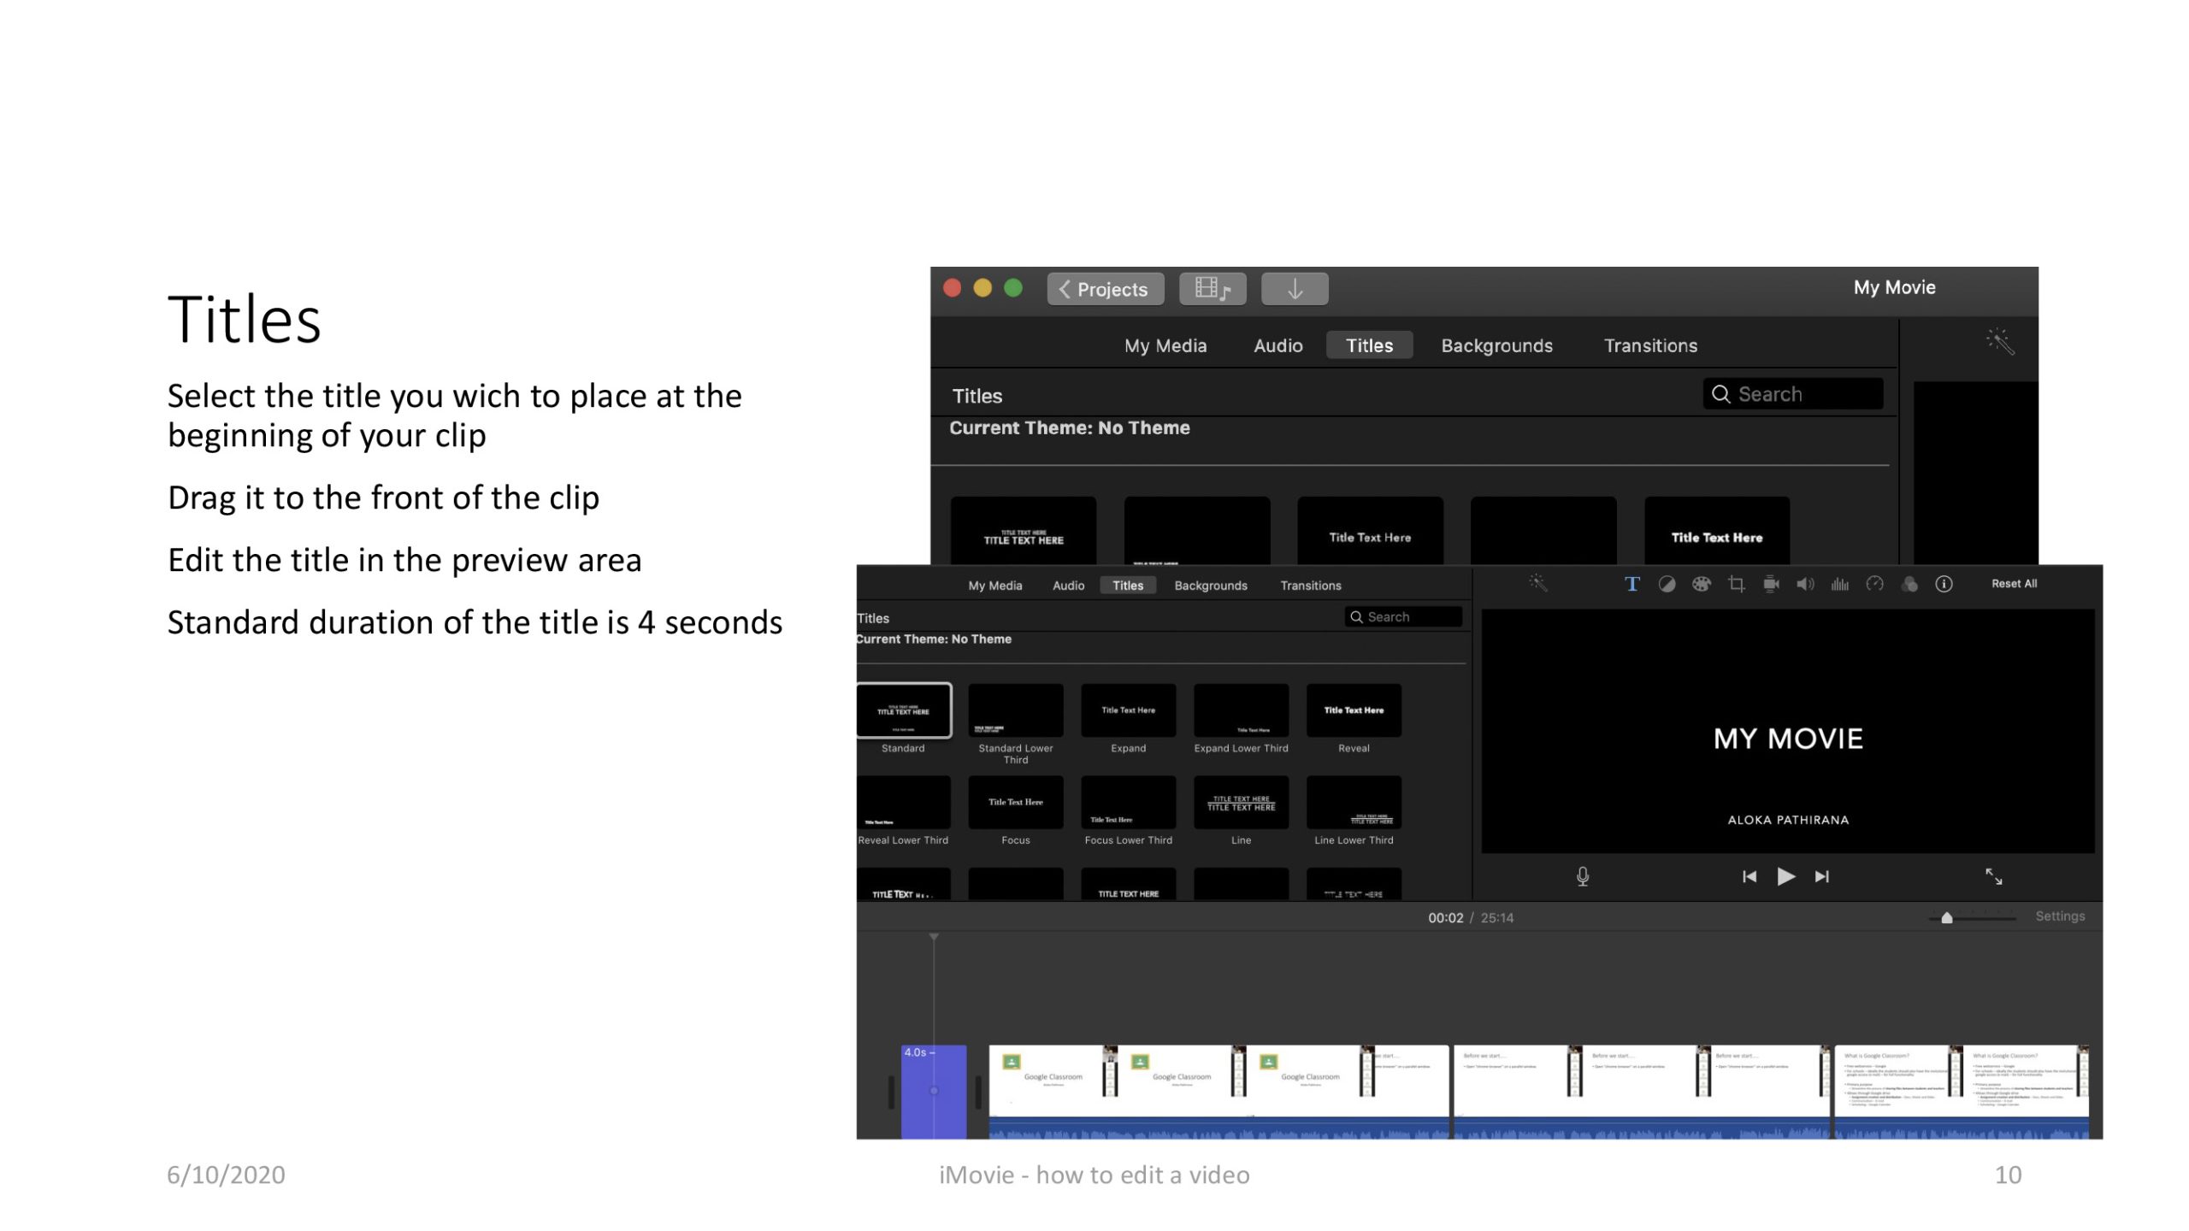Select the Crop tool icon
This screenshot has height=1231, width=2189.
coord(1736,584)
